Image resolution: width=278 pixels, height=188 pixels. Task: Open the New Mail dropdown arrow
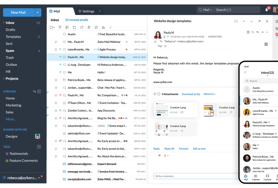point(37,13)
